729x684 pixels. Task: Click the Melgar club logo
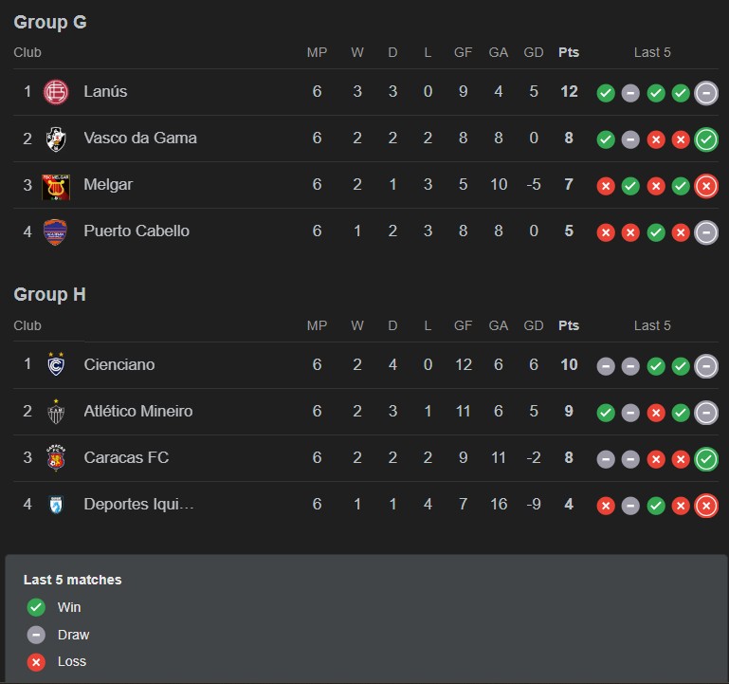[x=56, y=185]
